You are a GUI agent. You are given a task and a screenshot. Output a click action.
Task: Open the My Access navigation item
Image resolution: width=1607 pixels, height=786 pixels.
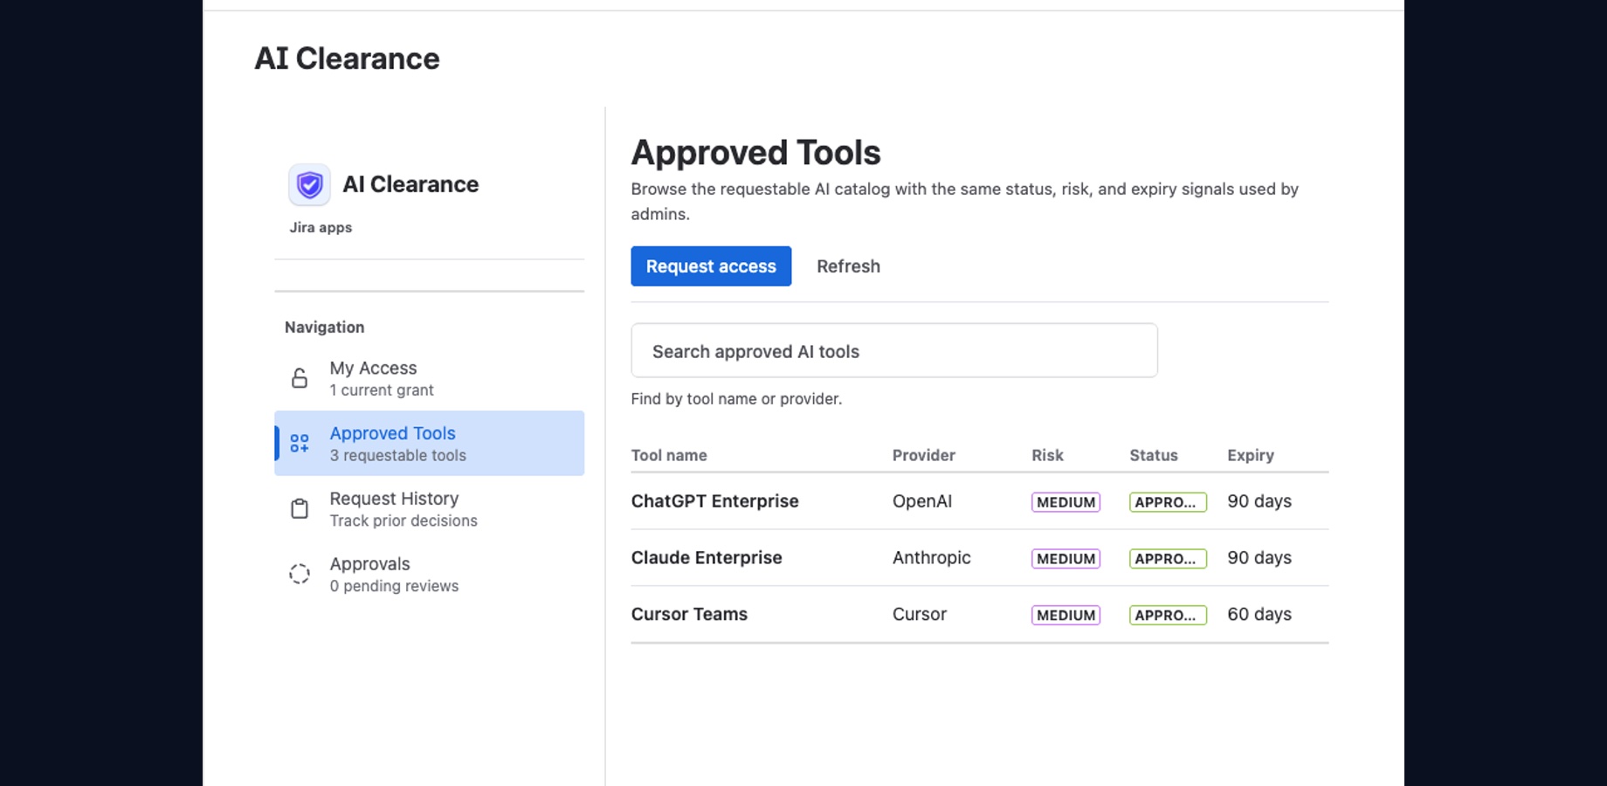point(429,378)
